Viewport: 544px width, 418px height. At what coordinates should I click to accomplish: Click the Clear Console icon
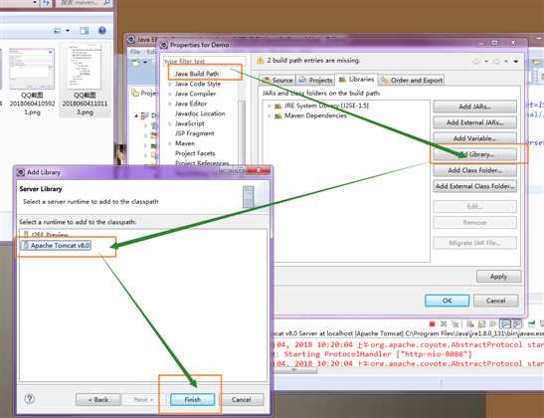[470, 323]
